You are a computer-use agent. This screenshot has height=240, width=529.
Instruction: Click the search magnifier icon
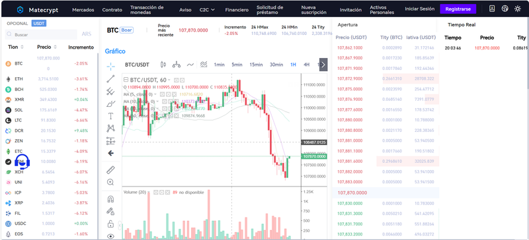(x=10, y=35)
